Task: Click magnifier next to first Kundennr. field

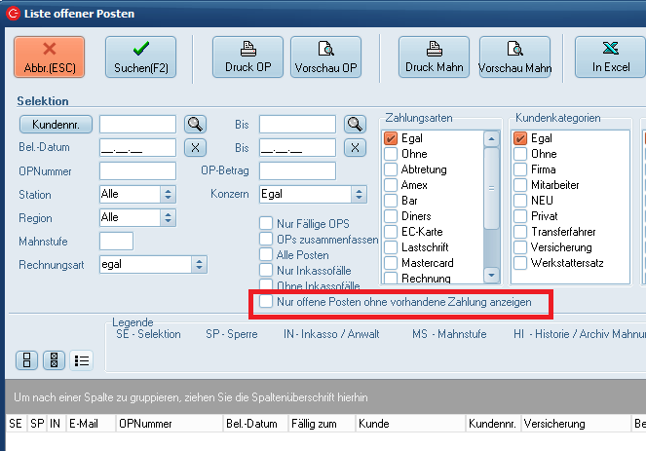Action: [196, 124]
